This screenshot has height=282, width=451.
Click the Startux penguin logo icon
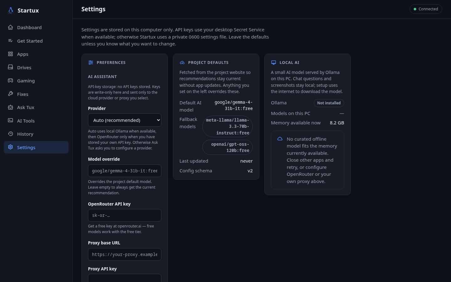11,10
